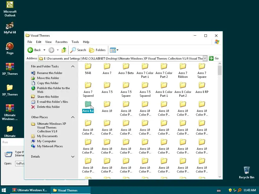
Task: Open the View menu
Action: coord(48,42)
